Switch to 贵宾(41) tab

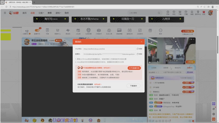click(x=178, y=68)
